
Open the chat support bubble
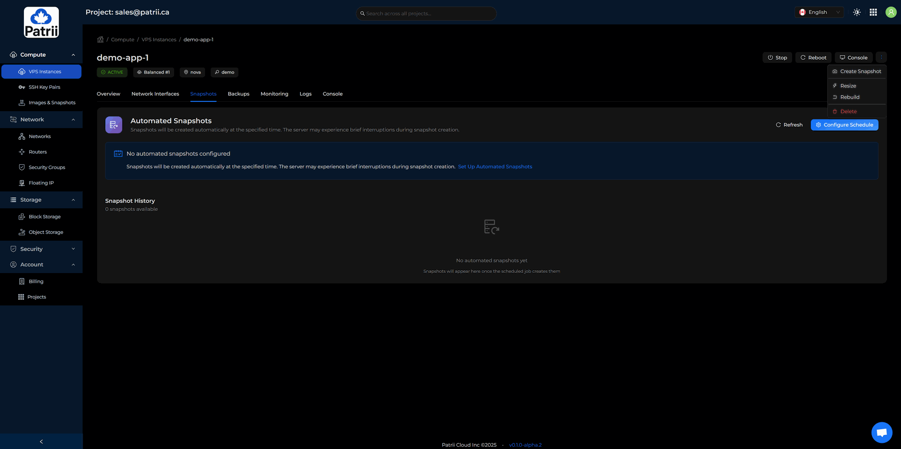click(881, 432)
